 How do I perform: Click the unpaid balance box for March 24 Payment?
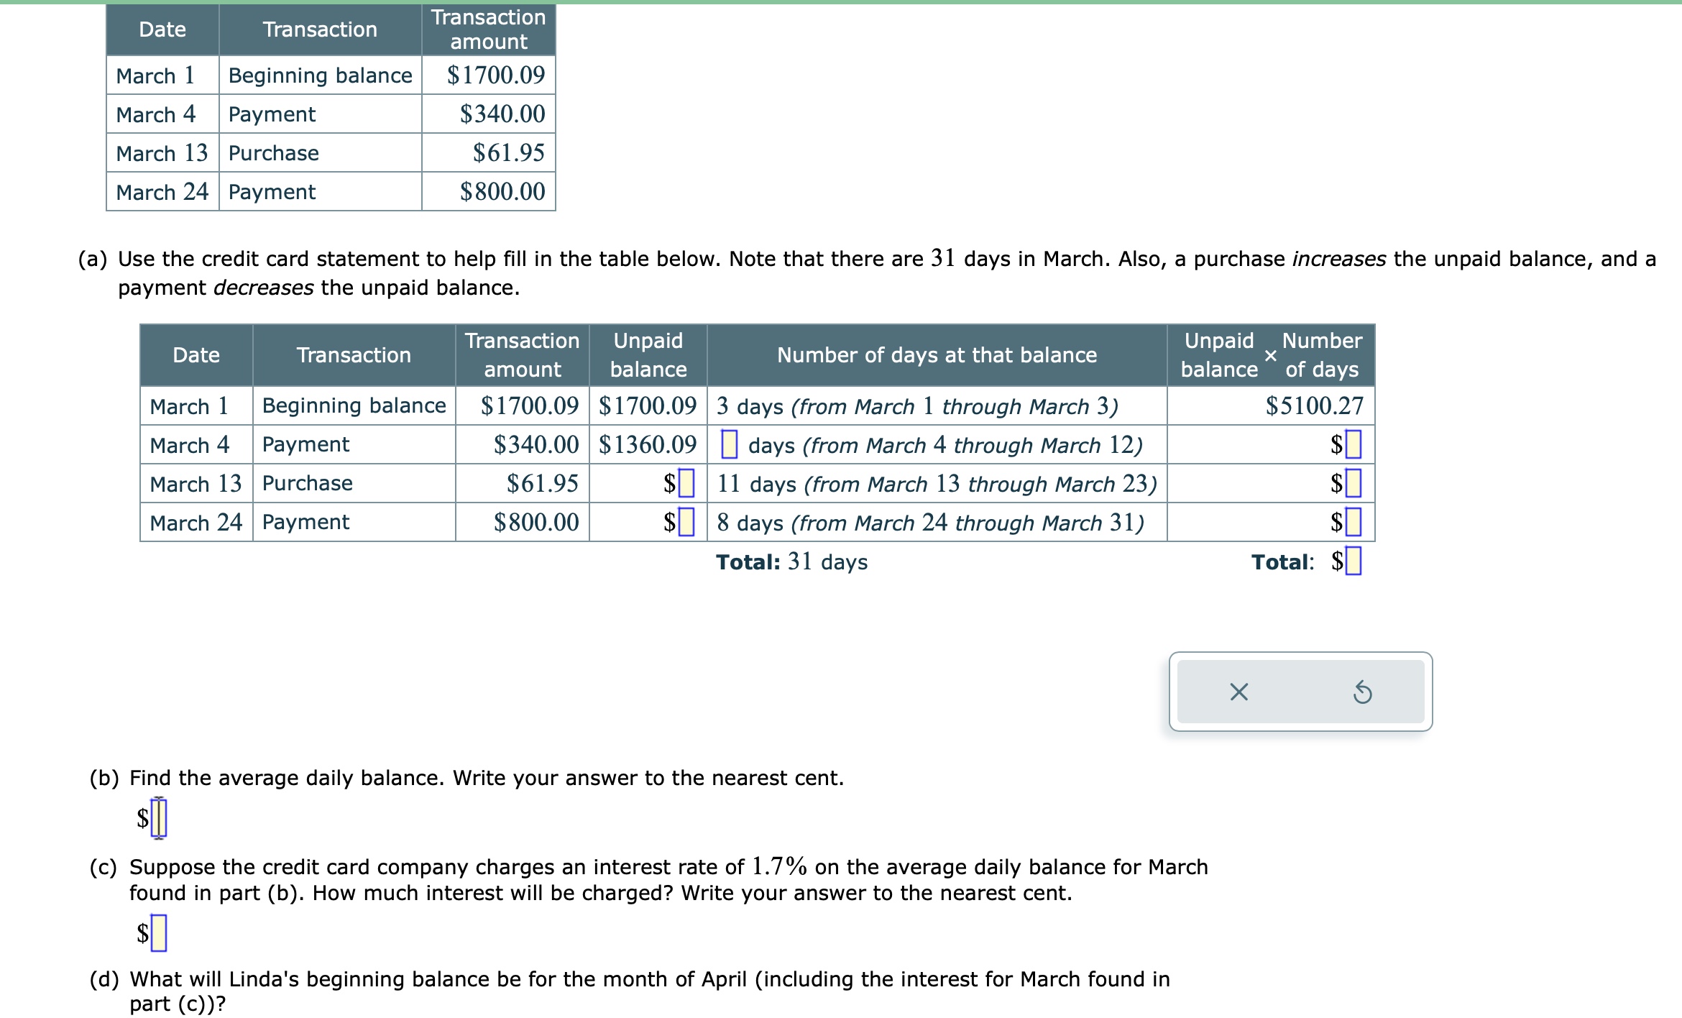688,523
